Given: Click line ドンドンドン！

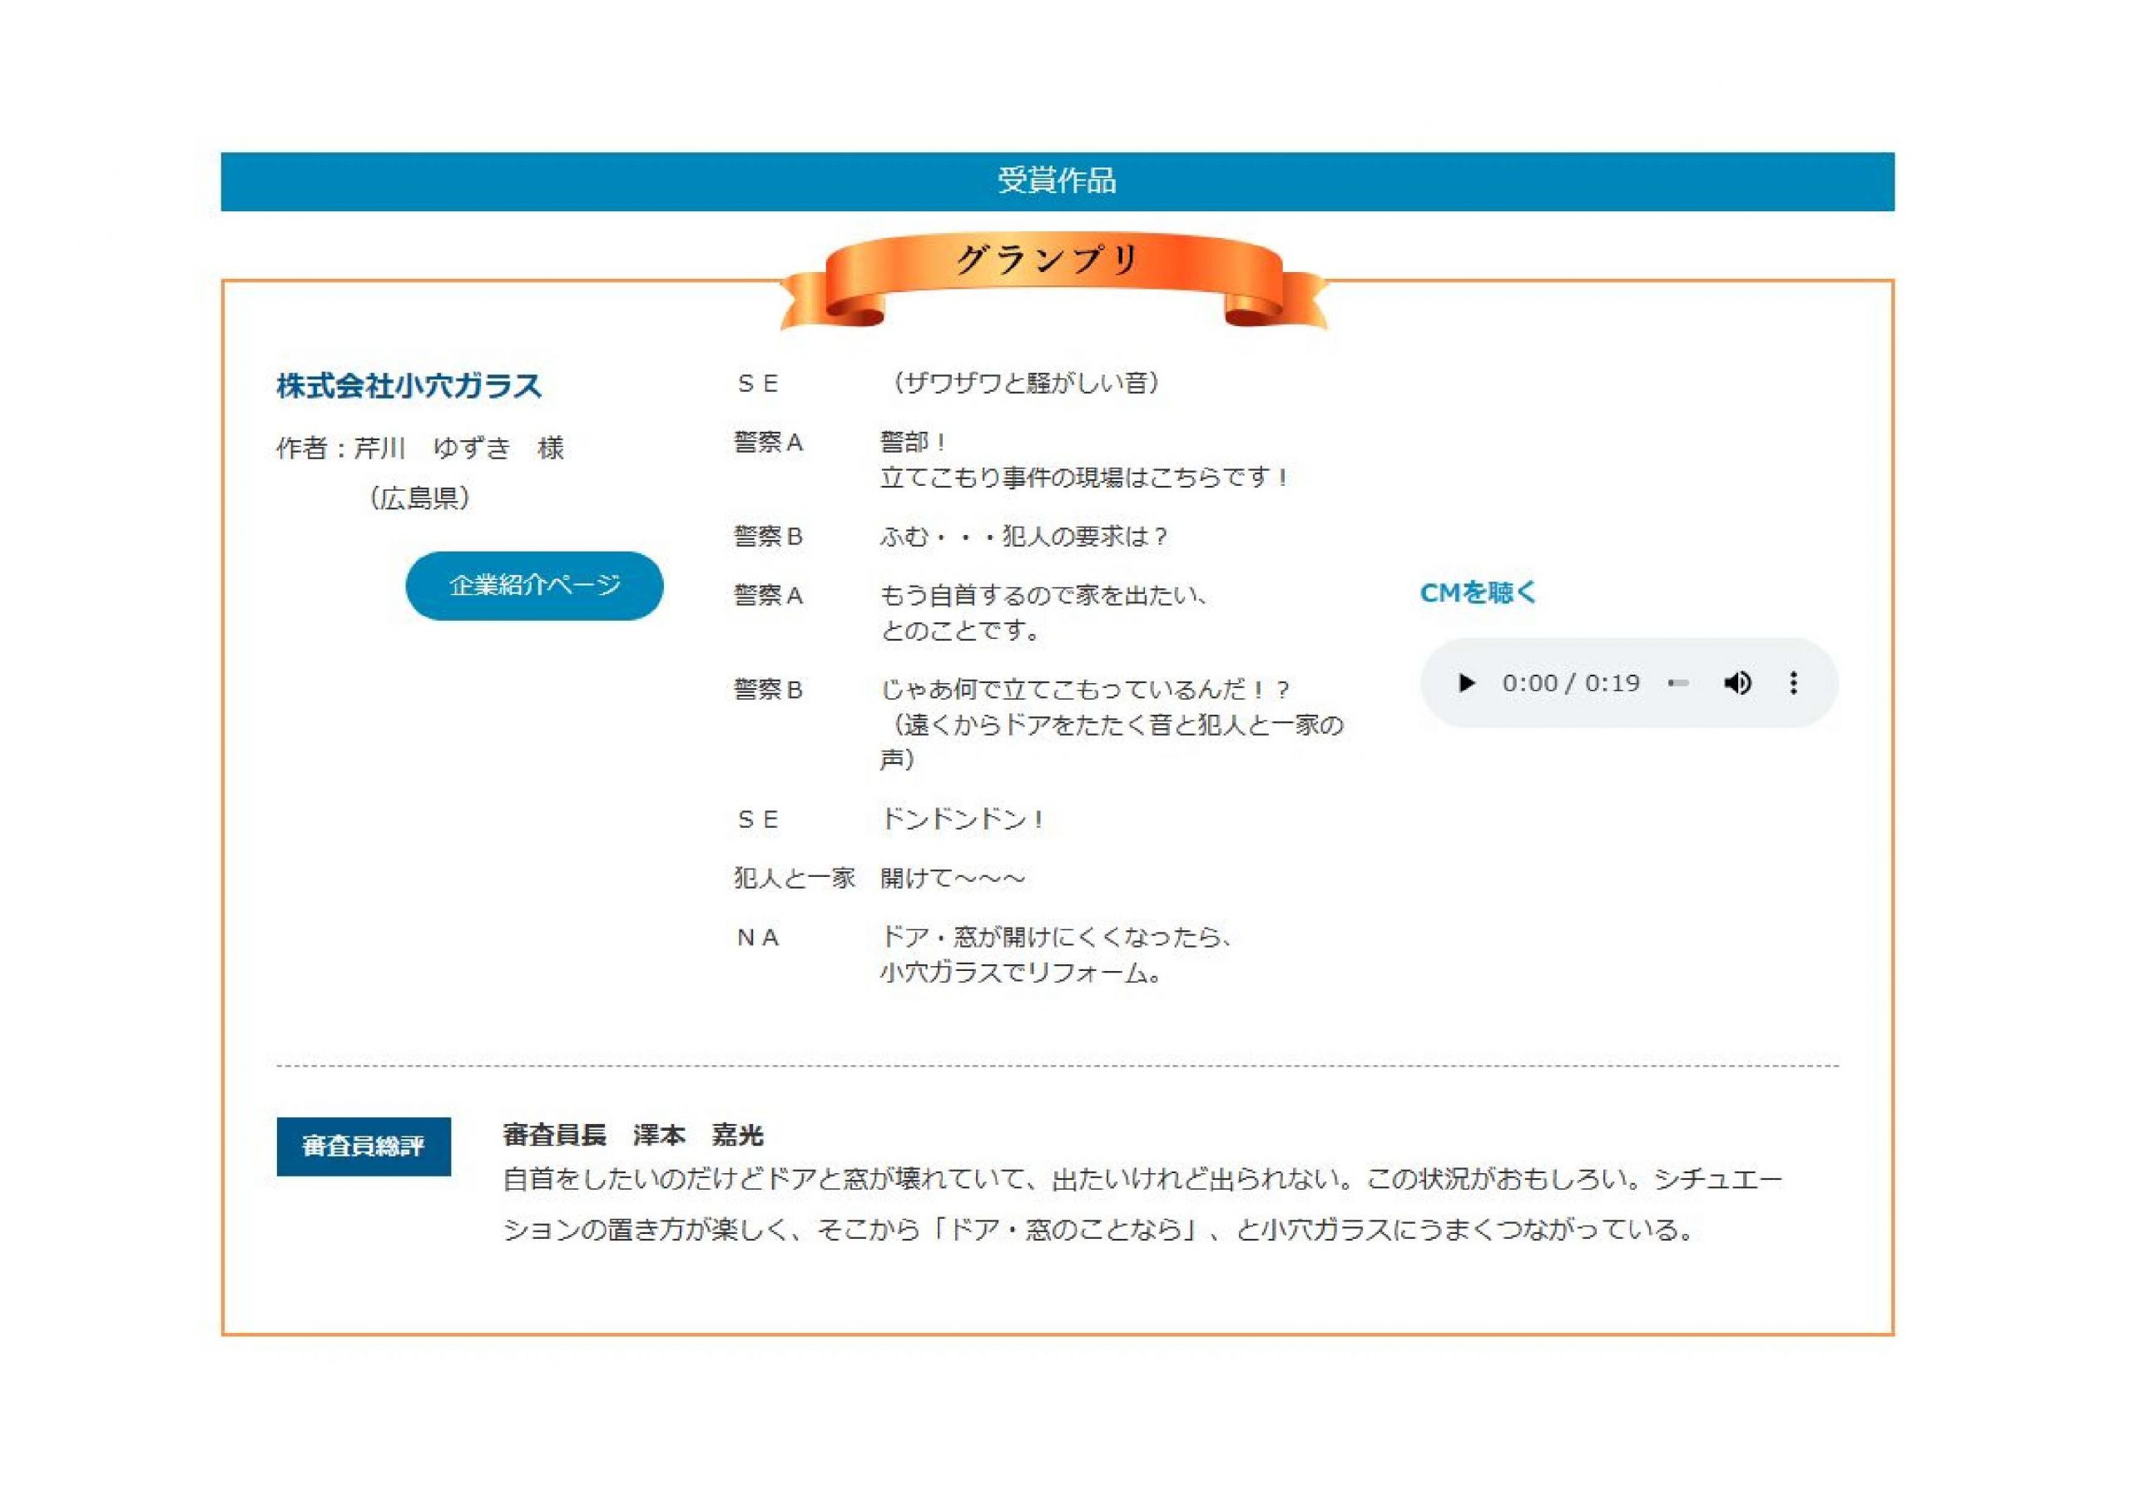Looking at the screenshot, I should (x=962, y=819).
